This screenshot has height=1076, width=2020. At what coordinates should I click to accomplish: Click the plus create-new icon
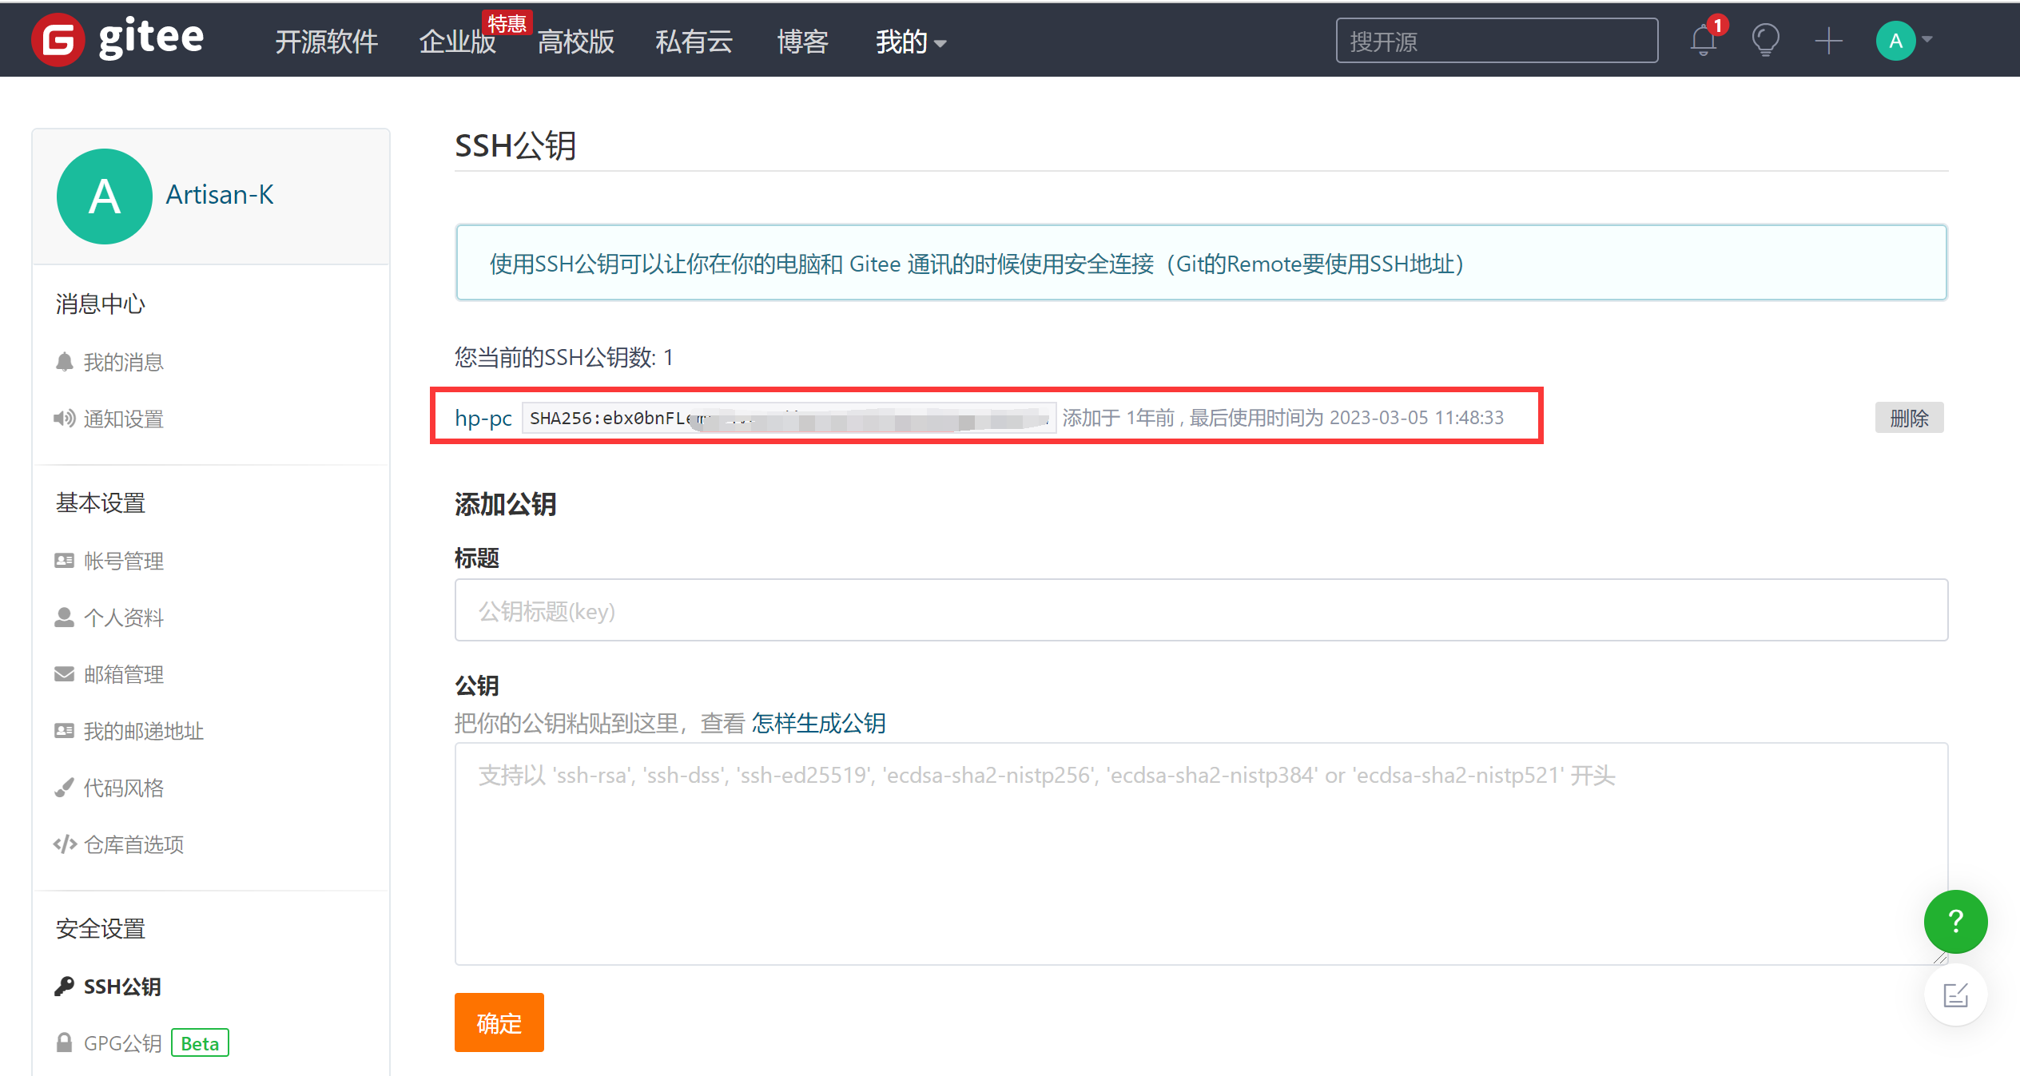click(1828, 40)
